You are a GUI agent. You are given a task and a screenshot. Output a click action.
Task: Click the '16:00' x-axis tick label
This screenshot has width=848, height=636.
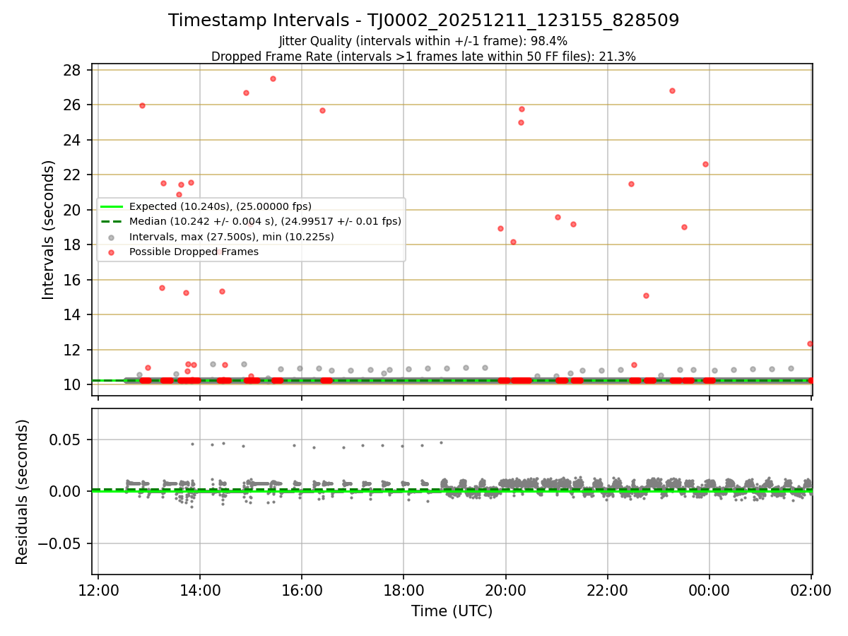(302, 590)
